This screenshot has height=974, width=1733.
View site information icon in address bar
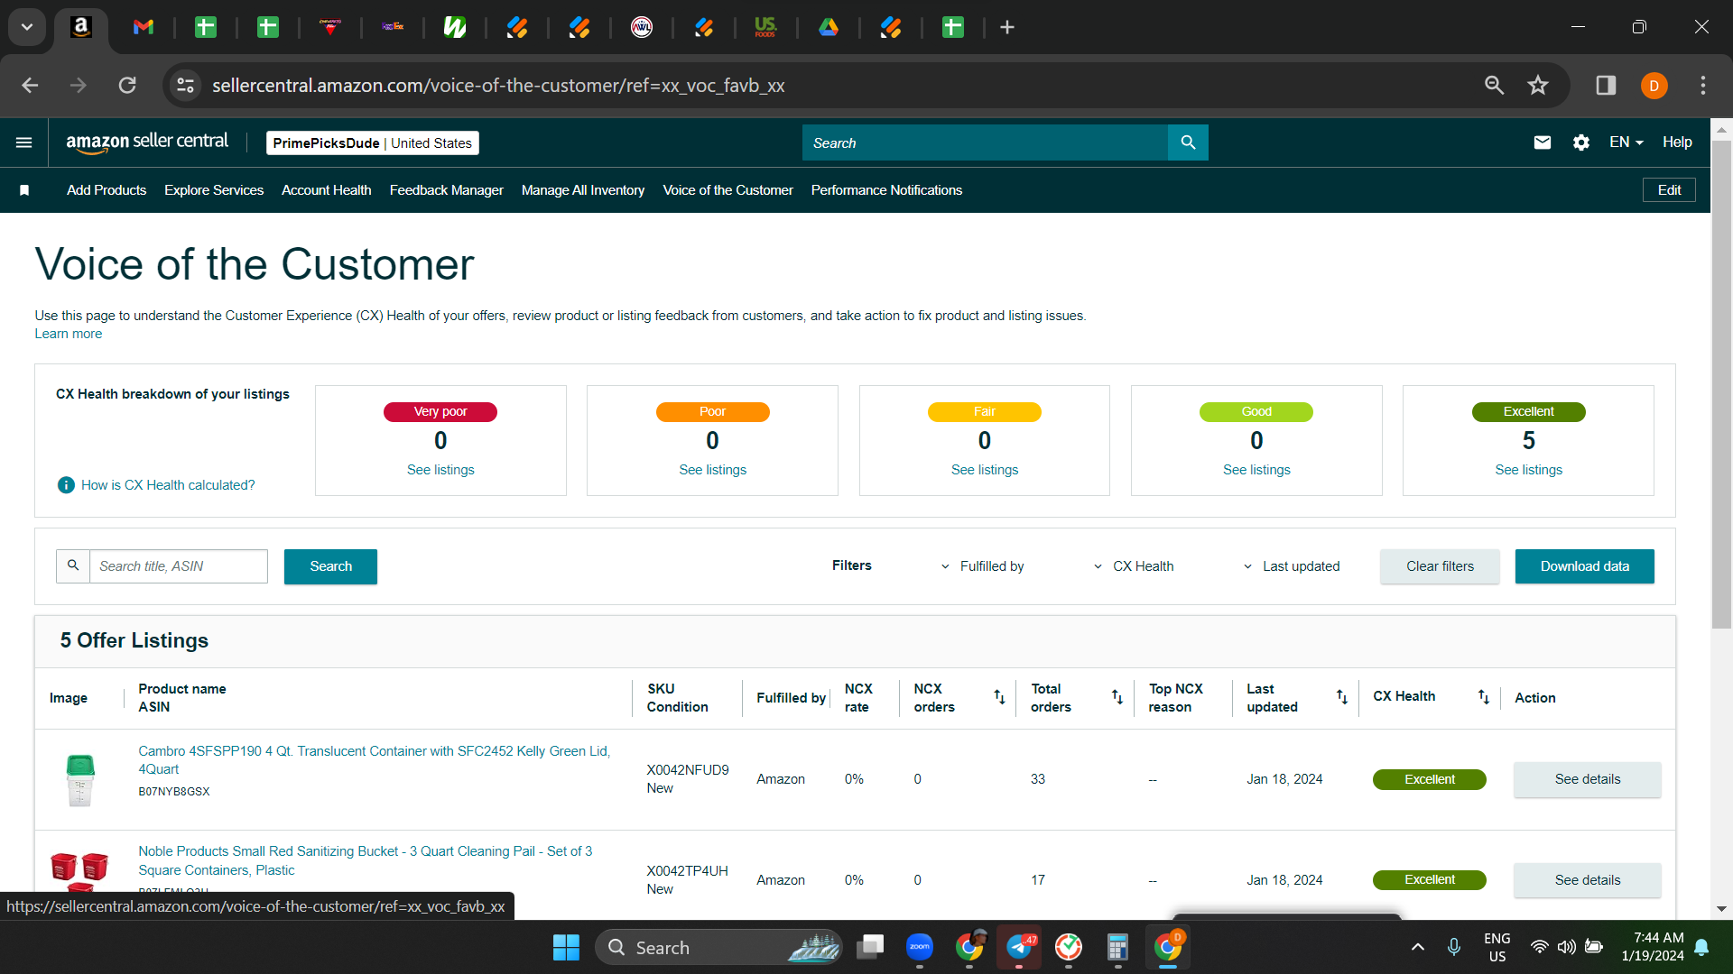pos(185,86)
